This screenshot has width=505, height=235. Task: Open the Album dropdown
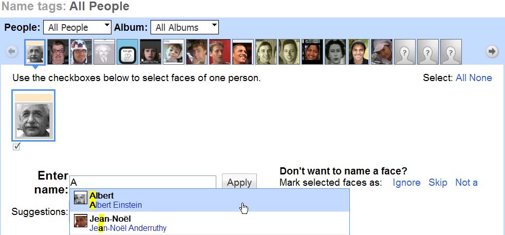pos(184,27)
